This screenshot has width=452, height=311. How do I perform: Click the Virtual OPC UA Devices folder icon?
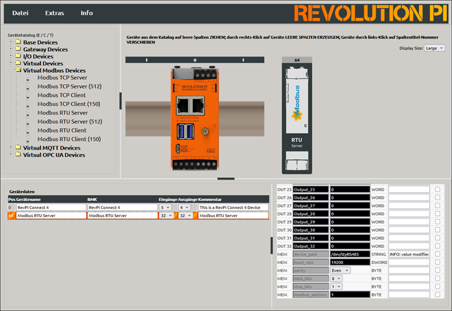[18, 154]
